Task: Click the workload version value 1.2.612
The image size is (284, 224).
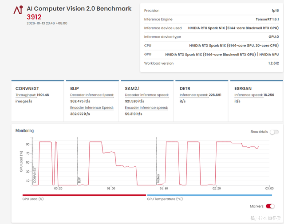Action: coord(273,63)
